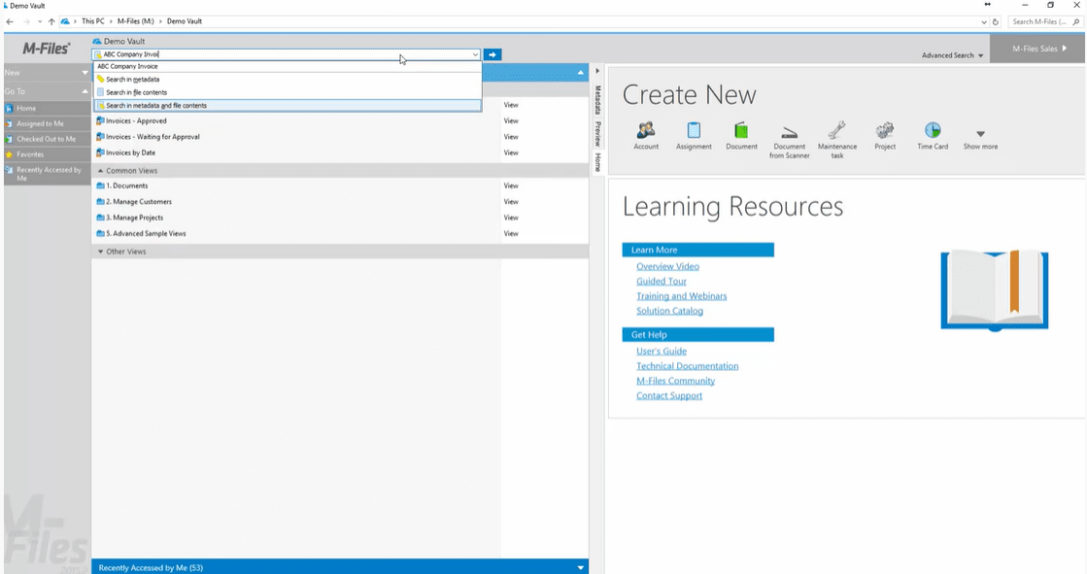
Task: Click the blue search arrow button
Action: (x=493, y=55)
